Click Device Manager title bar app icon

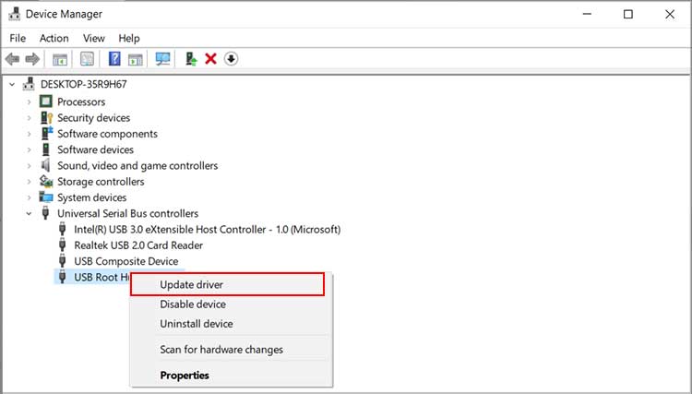point(15,14)
